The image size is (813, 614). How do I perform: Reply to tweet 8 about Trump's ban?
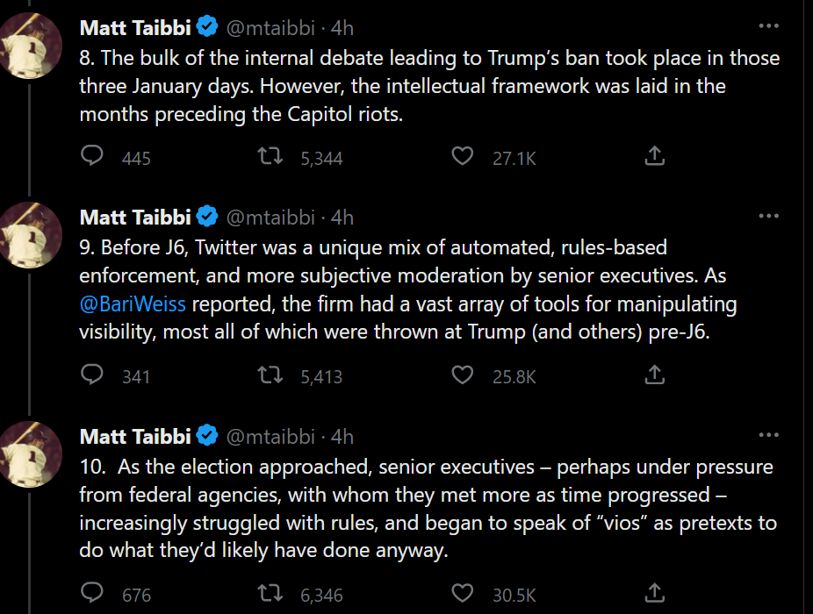[92, 157]
